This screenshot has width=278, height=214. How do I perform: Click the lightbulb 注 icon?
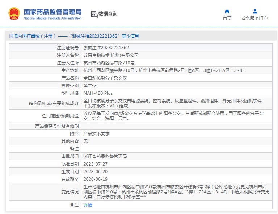(x=72, y=205)
